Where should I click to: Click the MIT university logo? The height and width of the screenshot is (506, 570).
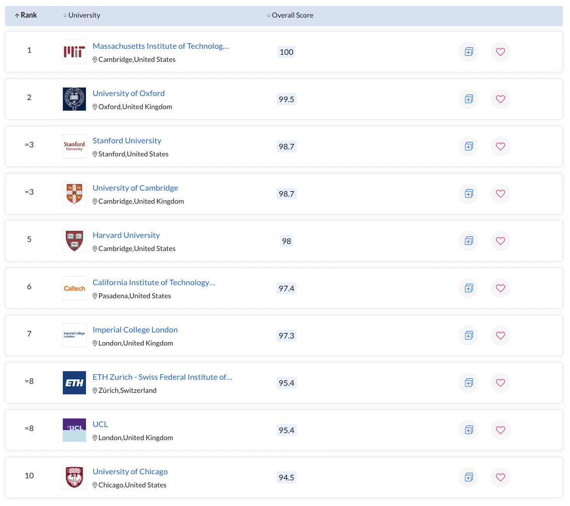74,51
